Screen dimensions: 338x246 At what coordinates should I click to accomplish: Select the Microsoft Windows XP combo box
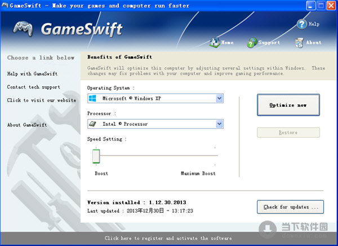pos(155,99)
